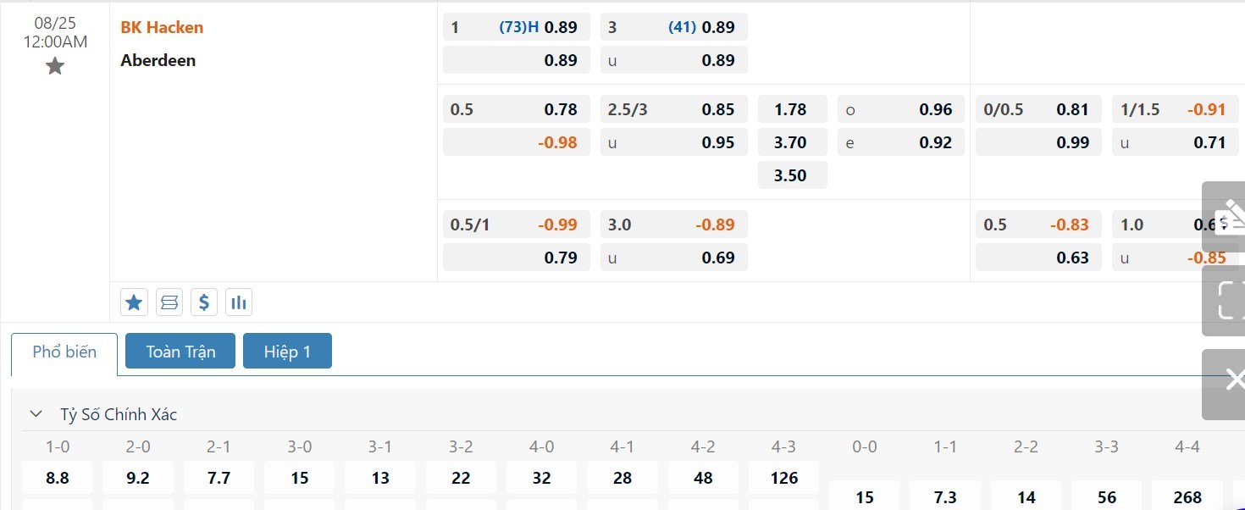Select the 2.5/3 over odds 0.85

[x=673, y=109]
